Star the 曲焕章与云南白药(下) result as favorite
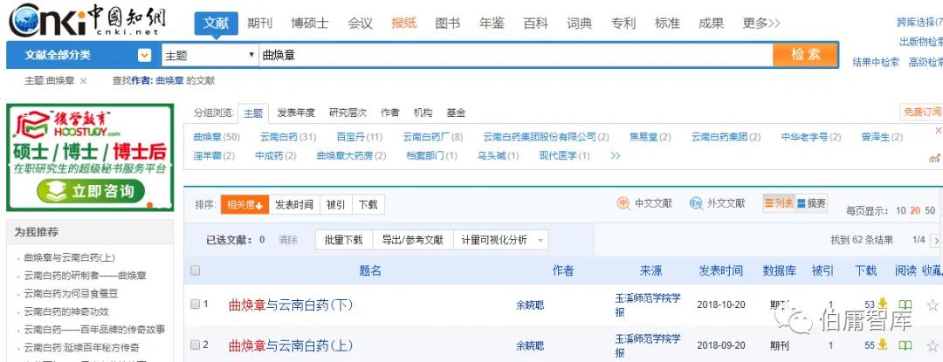 tap(933, 305)
